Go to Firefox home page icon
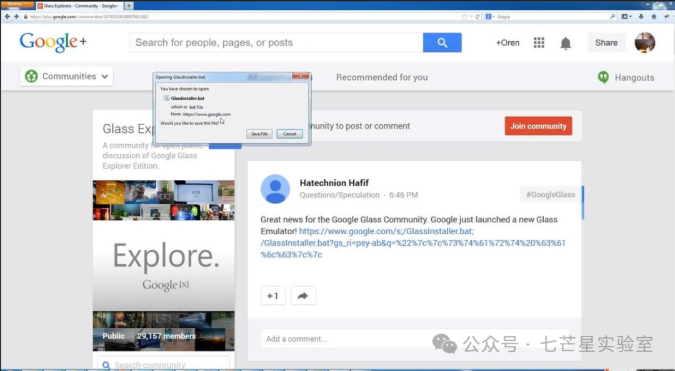675x371 pixels. (x=654, y=16)
